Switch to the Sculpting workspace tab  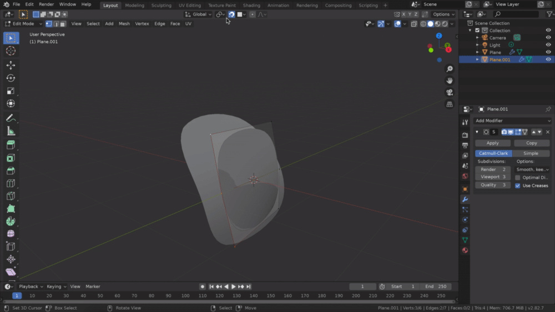tap(162, 6)
